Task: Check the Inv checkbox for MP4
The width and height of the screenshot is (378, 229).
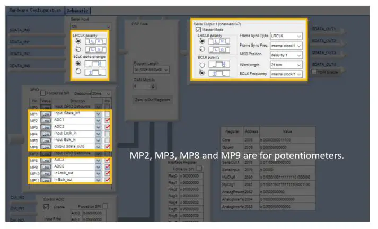Action: (x=107, y=134)
